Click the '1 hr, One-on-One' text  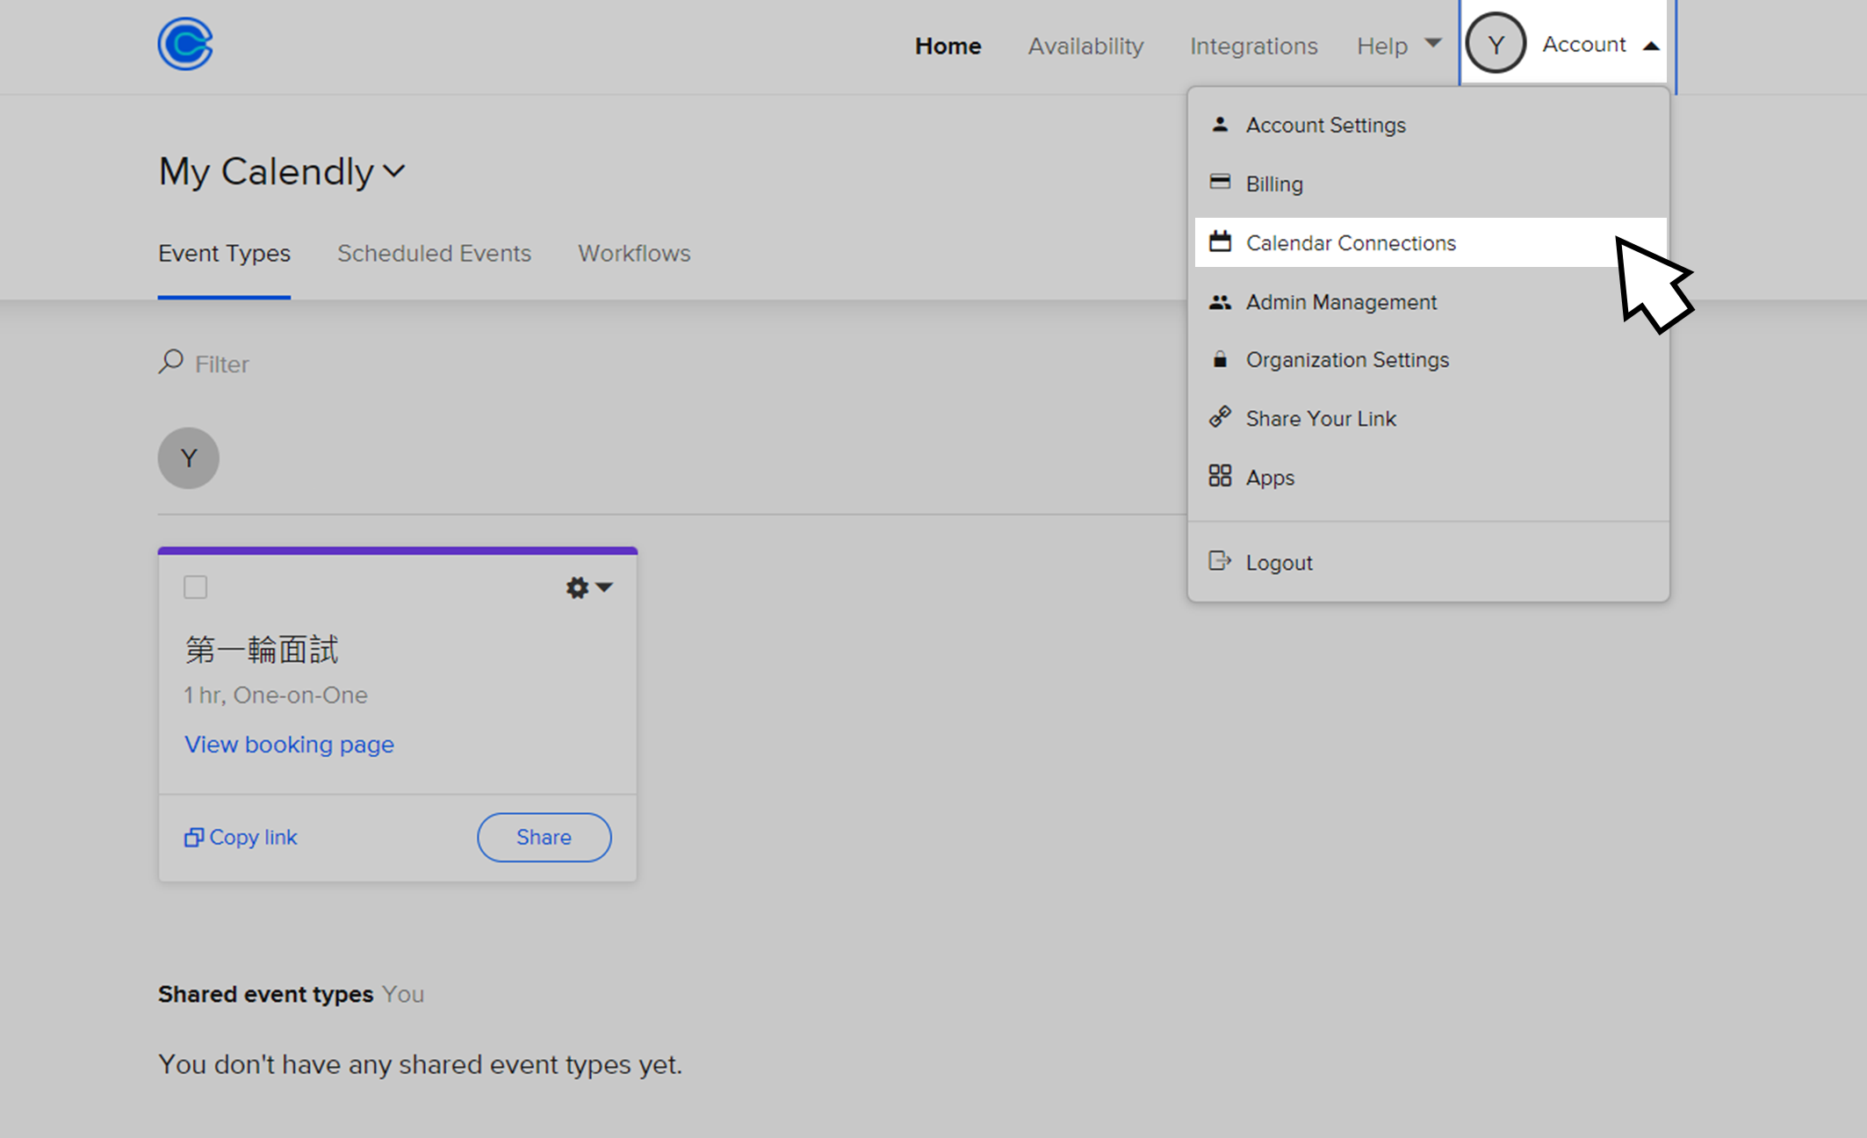pos(276,695)
